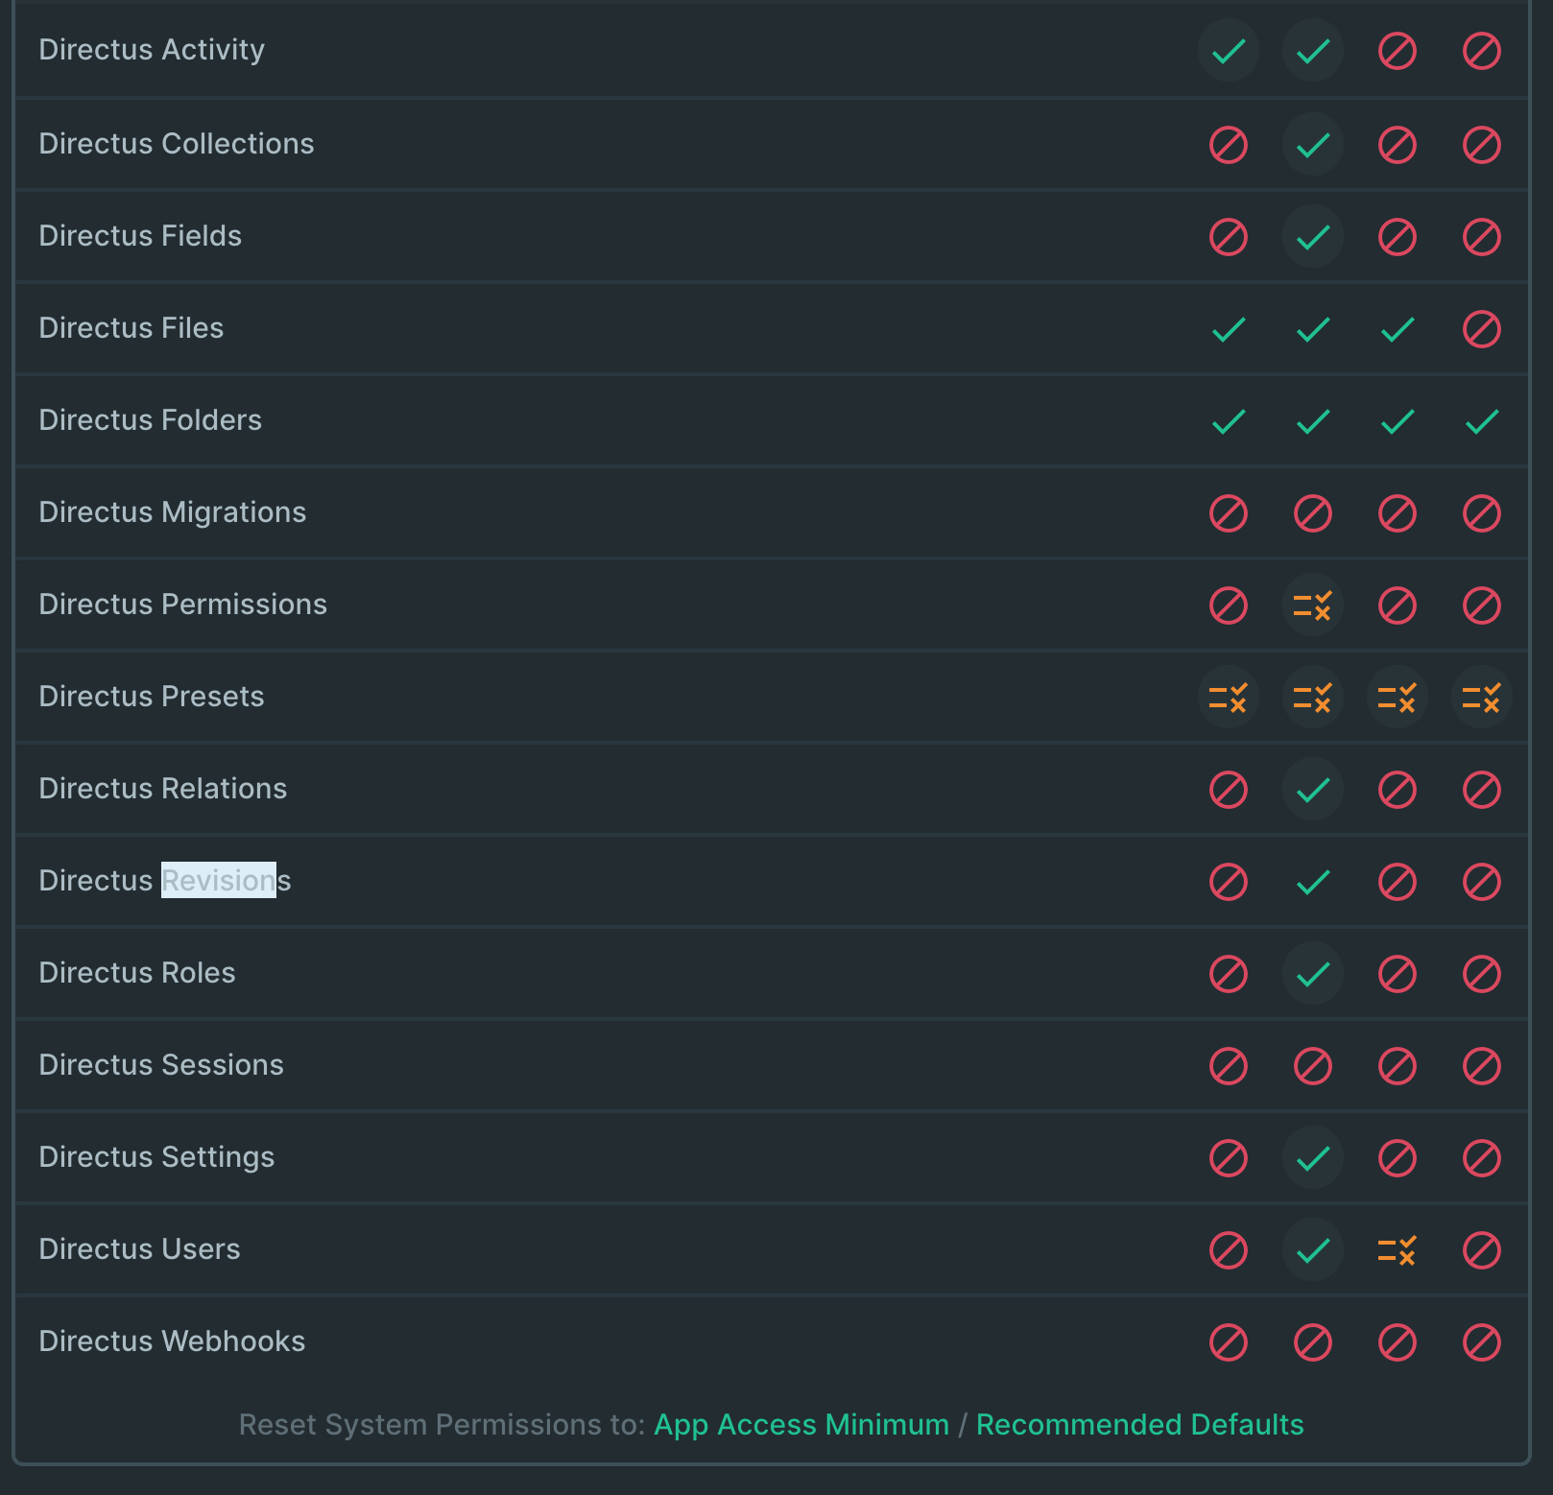Click the delete permission for Directus Collections

1482,144
